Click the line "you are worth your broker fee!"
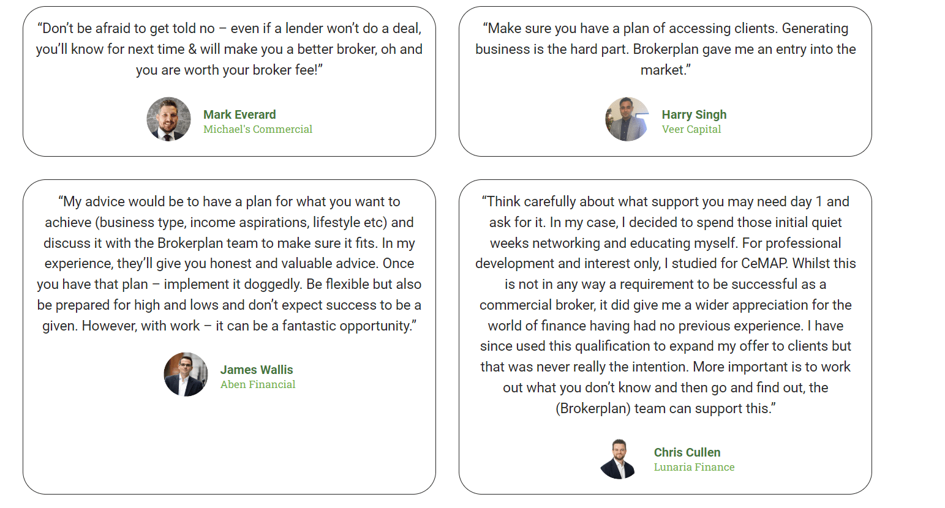This screenshot has height=508, width=945. [x=229, y=70]
